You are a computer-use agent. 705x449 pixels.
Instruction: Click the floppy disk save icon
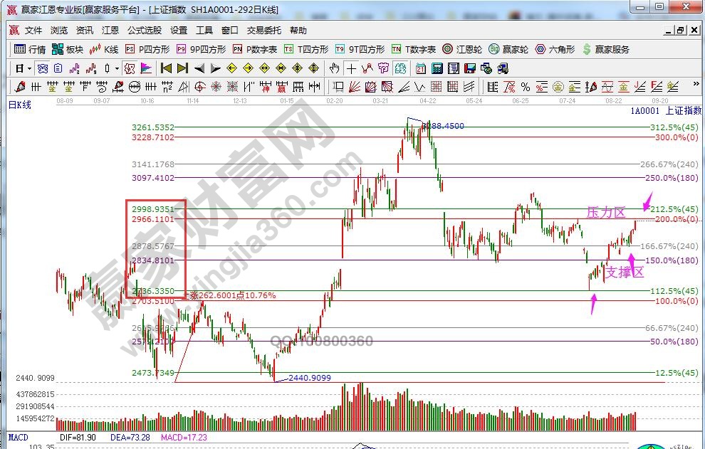click(x=469, y=68)
